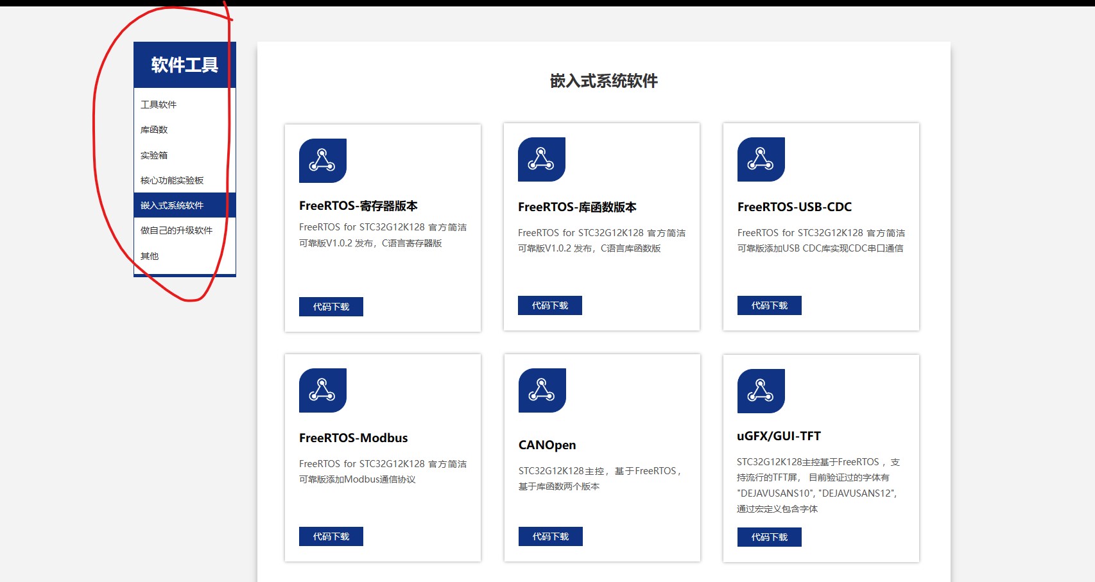Click the 嵌入式系统软件 page heading
1095x582 pixels.
pos(604,81)
